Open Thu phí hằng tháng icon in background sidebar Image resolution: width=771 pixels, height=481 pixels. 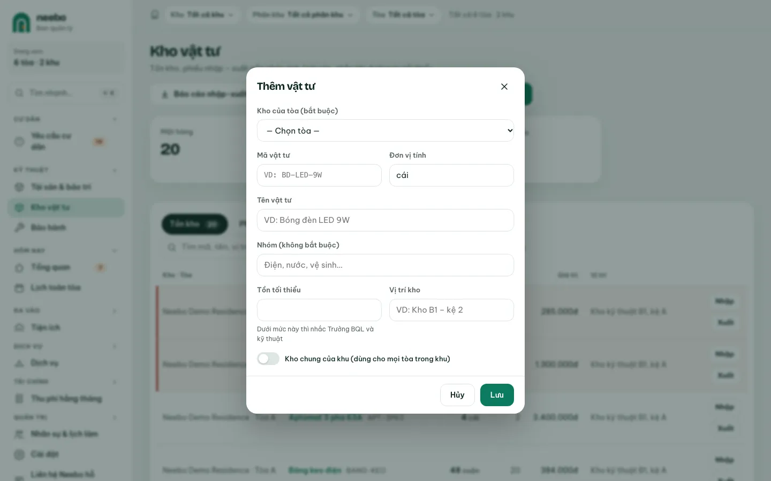(19, 399)
